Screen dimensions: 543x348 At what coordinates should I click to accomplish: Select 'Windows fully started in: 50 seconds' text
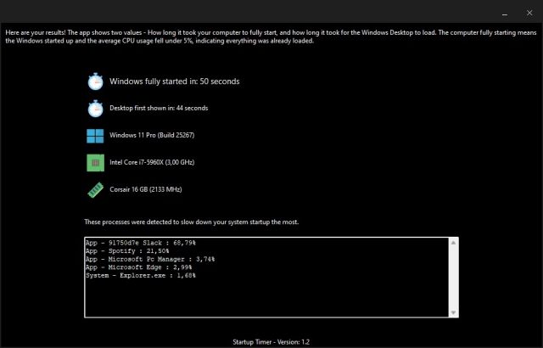[175, 81]
